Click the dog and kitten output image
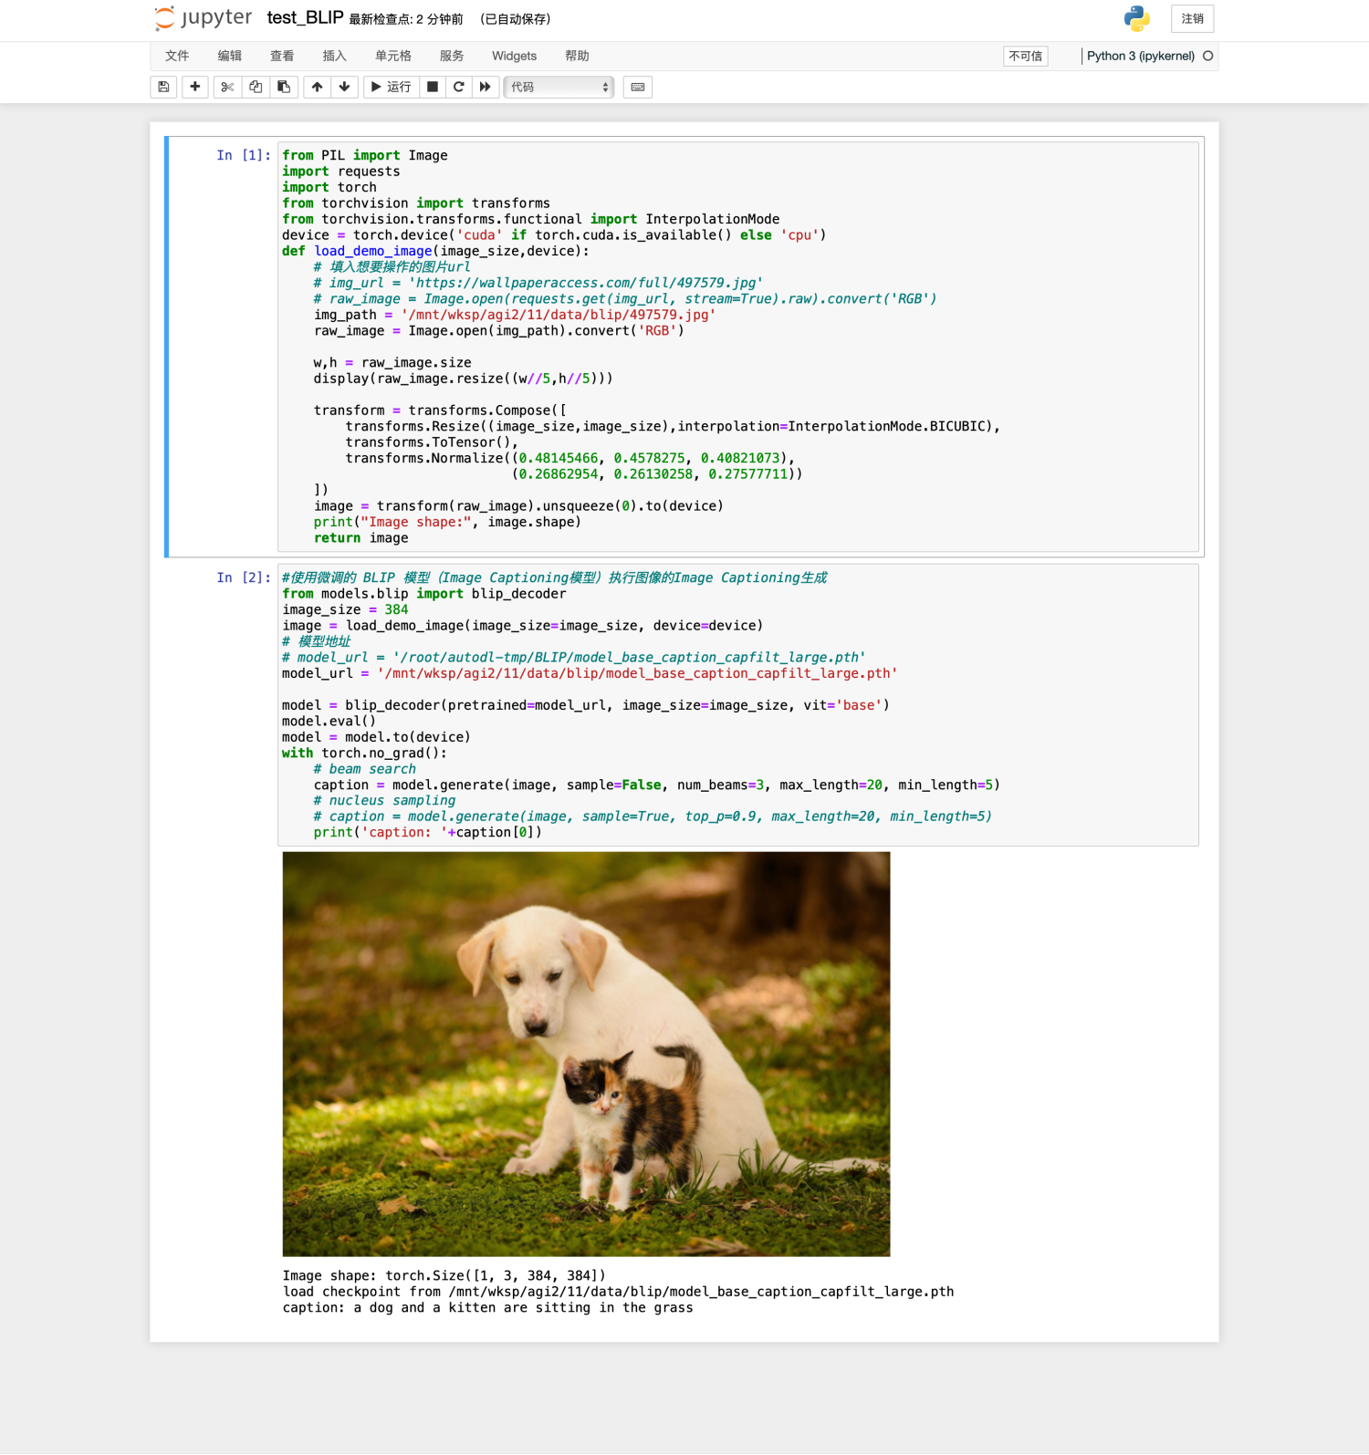The image size is (1369, 1455). [586, 1054]
